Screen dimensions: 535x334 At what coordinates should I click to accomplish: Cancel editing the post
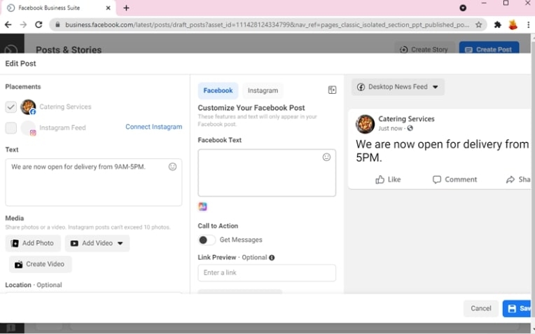tap(481, 308)
